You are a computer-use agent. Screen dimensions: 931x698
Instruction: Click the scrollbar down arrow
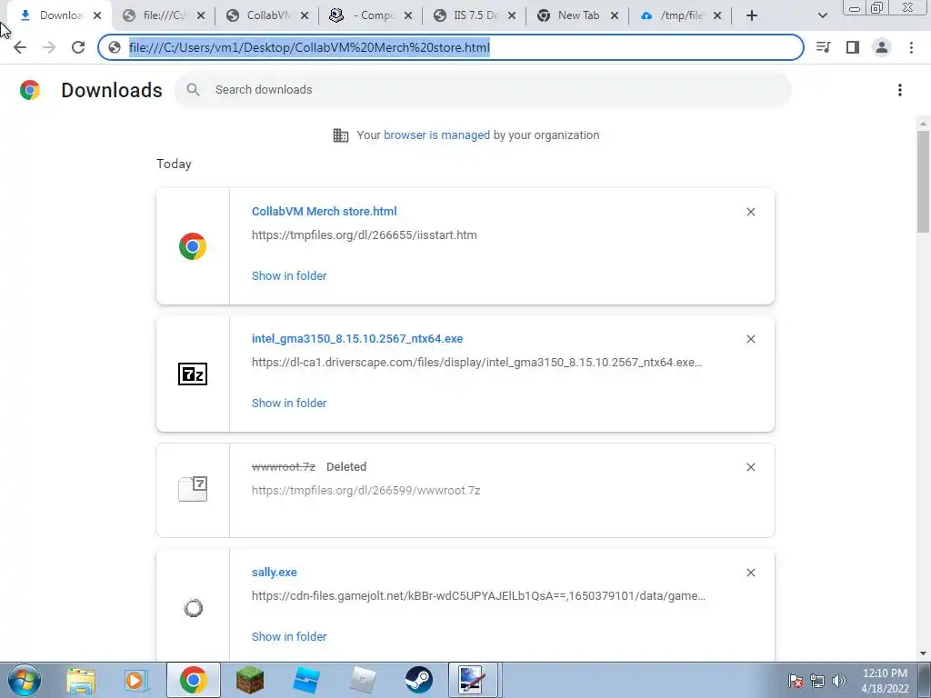(923, 653)
